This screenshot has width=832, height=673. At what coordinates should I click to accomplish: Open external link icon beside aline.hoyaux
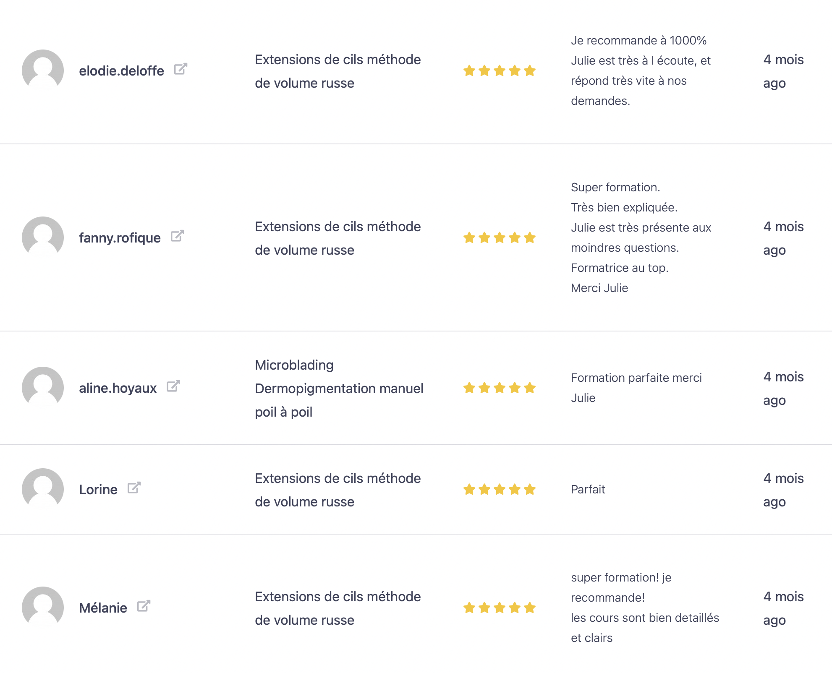(173, 386)
